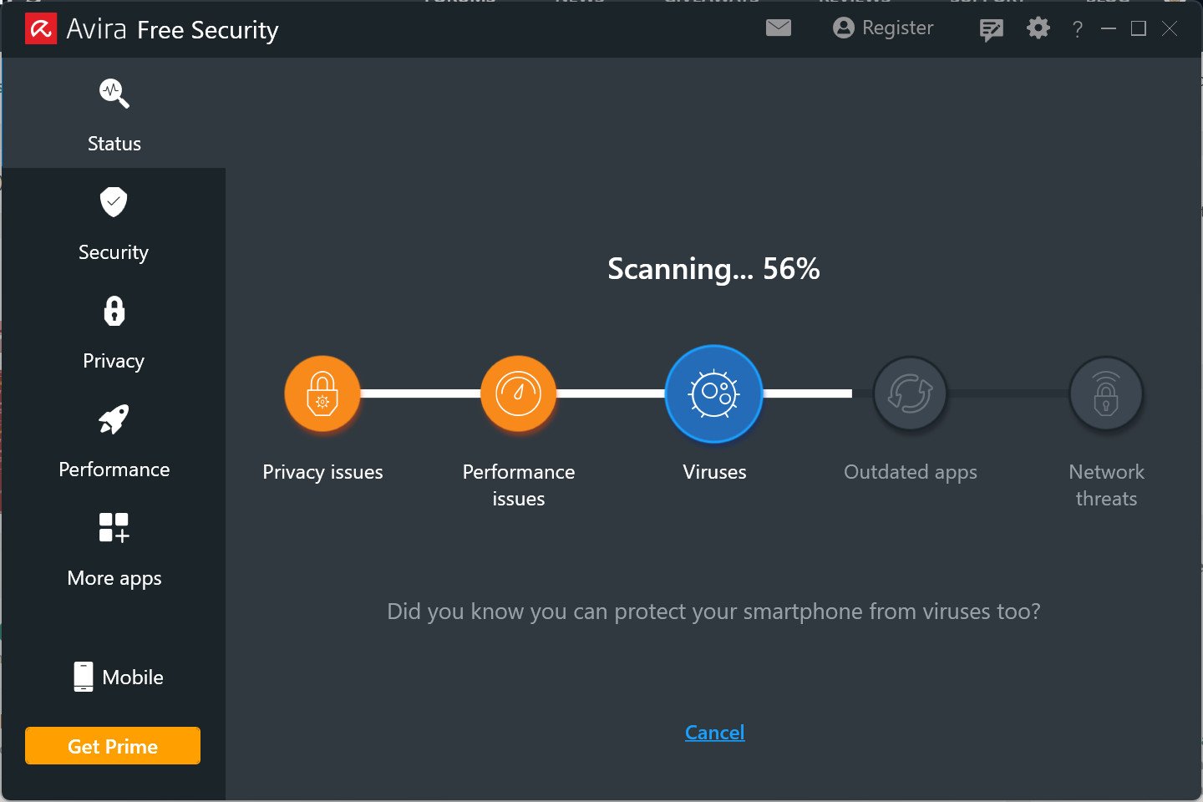
Task: Click the Avira logo icon
Action: (x=41, y=29)
